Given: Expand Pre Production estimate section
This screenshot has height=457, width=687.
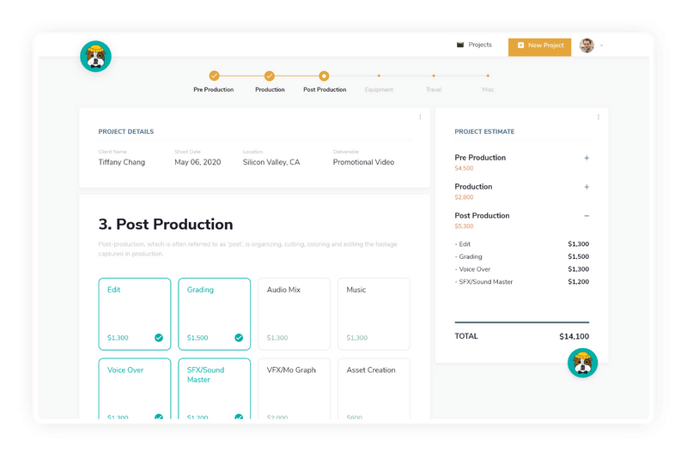Looking at the screenshot, I should click(x=587, y=158).
